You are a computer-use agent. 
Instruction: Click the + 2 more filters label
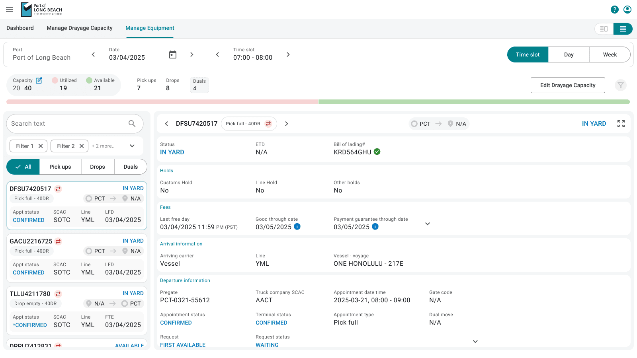[103, 146]
